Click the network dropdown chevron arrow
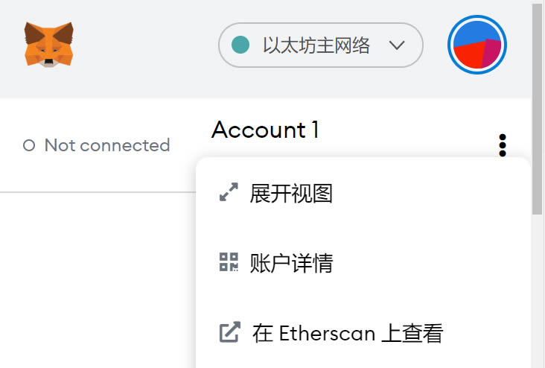This screenshot has height=368, width=545. (x=397, y=45)
